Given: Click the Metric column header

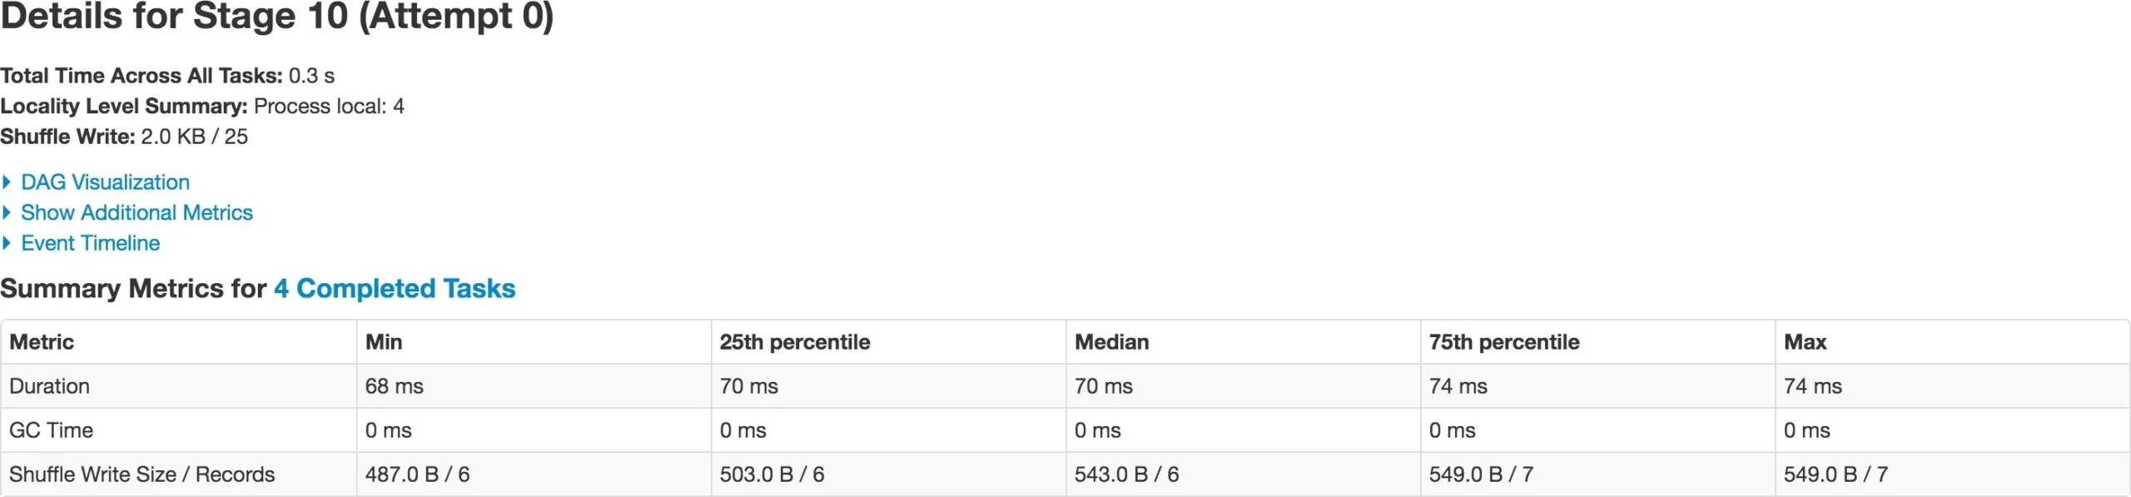Looking at the screenshot, I should coord(42,342).
